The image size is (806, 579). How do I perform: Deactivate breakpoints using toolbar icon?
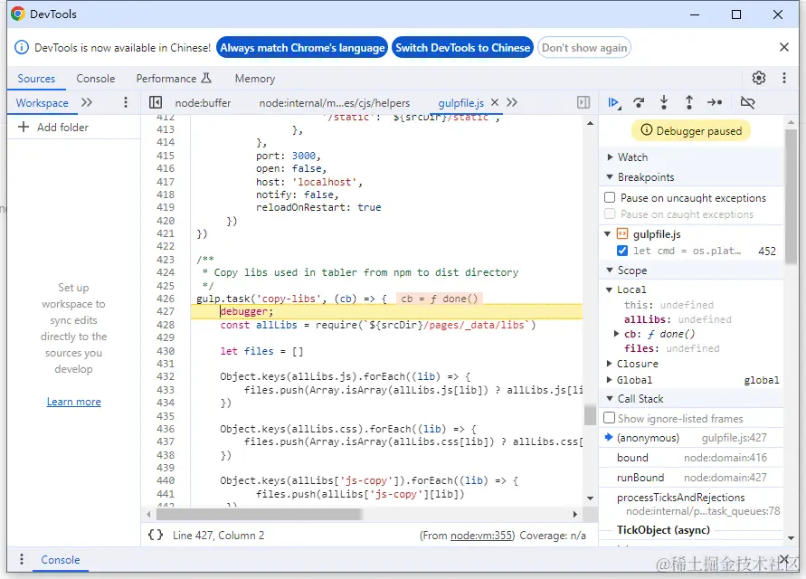pos(747,103)
